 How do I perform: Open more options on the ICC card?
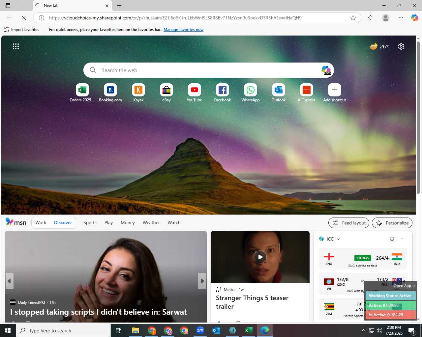(403, 239)
